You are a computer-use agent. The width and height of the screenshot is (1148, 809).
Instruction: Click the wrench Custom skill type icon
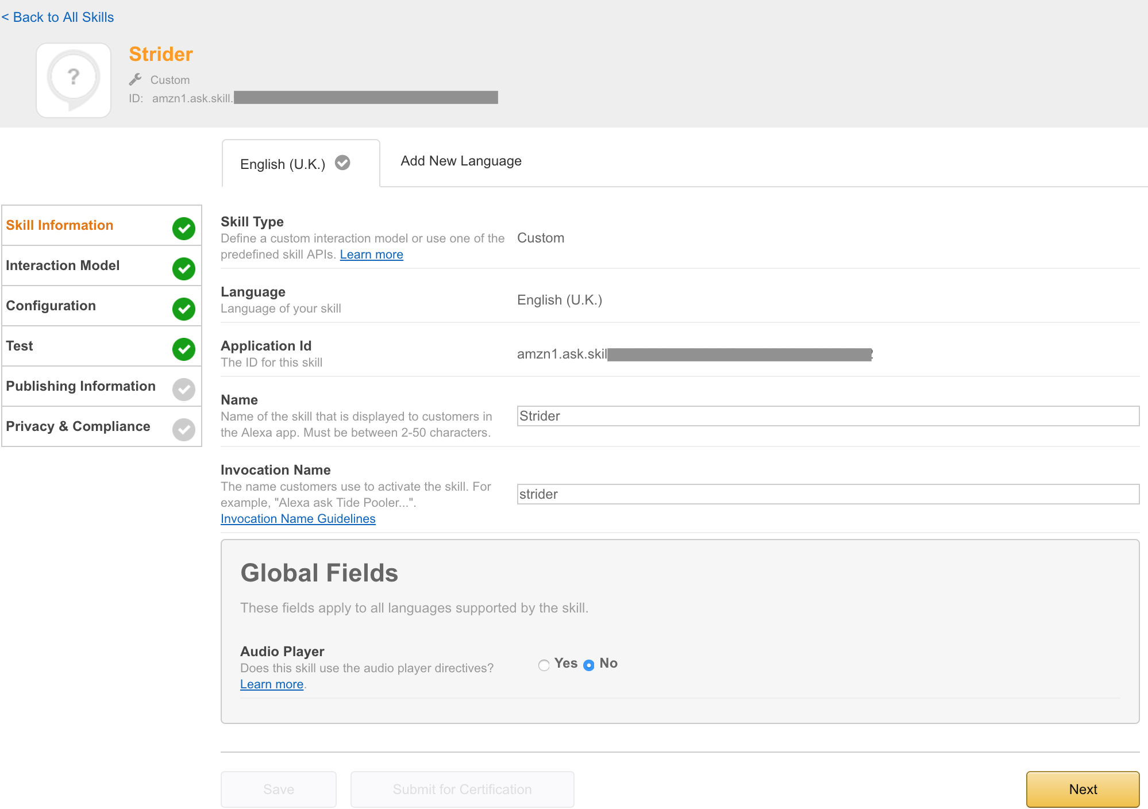point(136,79)
